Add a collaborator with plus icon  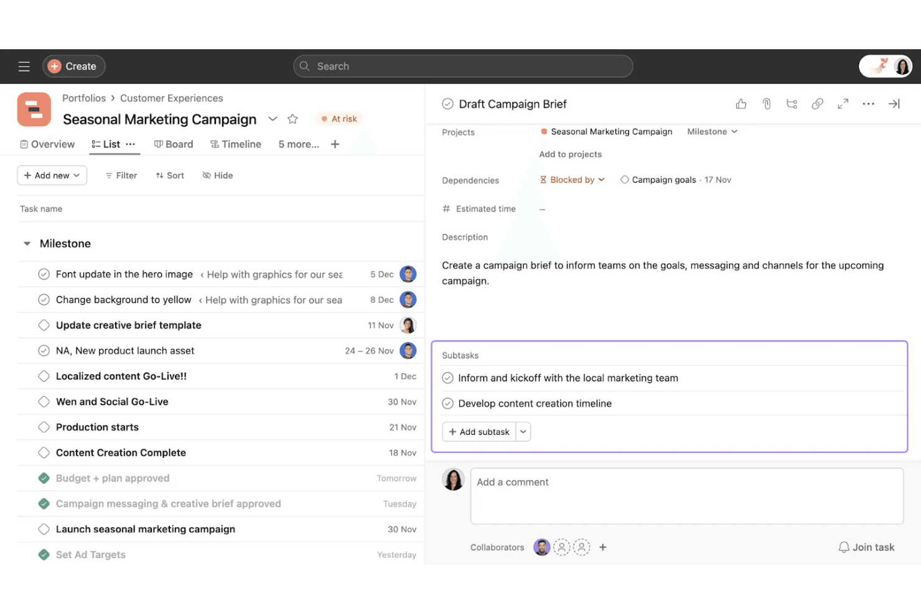coord(602,547)
